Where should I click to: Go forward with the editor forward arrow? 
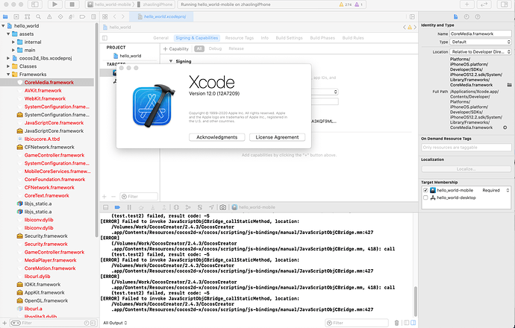(x=123, y=16)
